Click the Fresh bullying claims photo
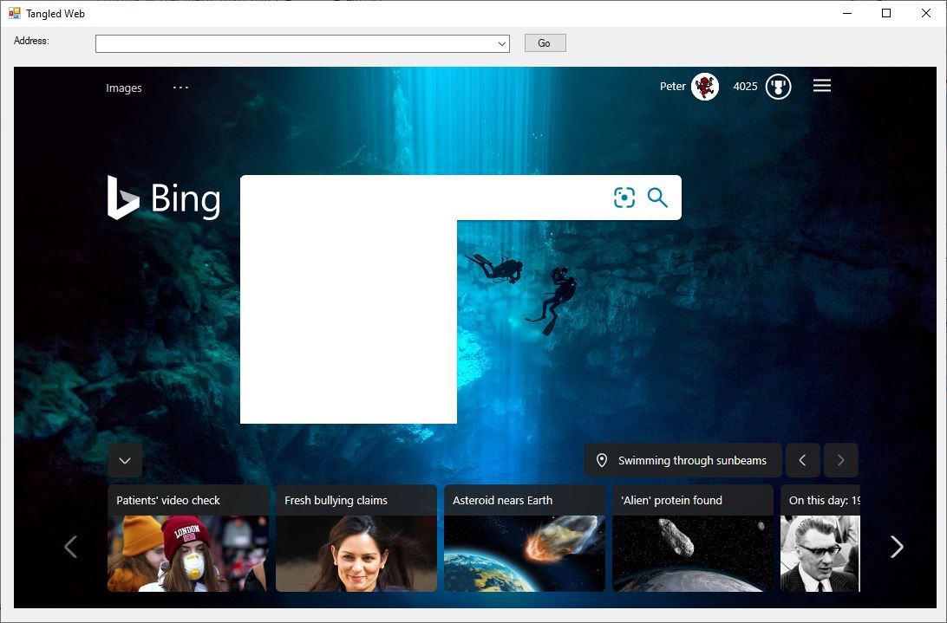This screenshot has height=623, width=947. 356,554
